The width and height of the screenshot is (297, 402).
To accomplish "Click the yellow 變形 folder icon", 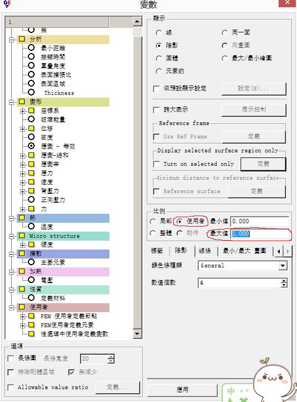I will [22, 102].
